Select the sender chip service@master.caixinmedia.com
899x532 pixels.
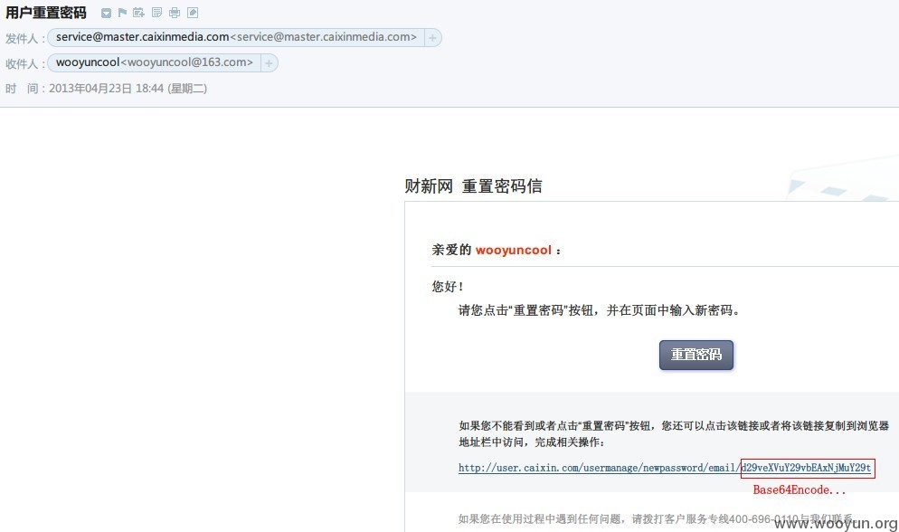(236, 37)
